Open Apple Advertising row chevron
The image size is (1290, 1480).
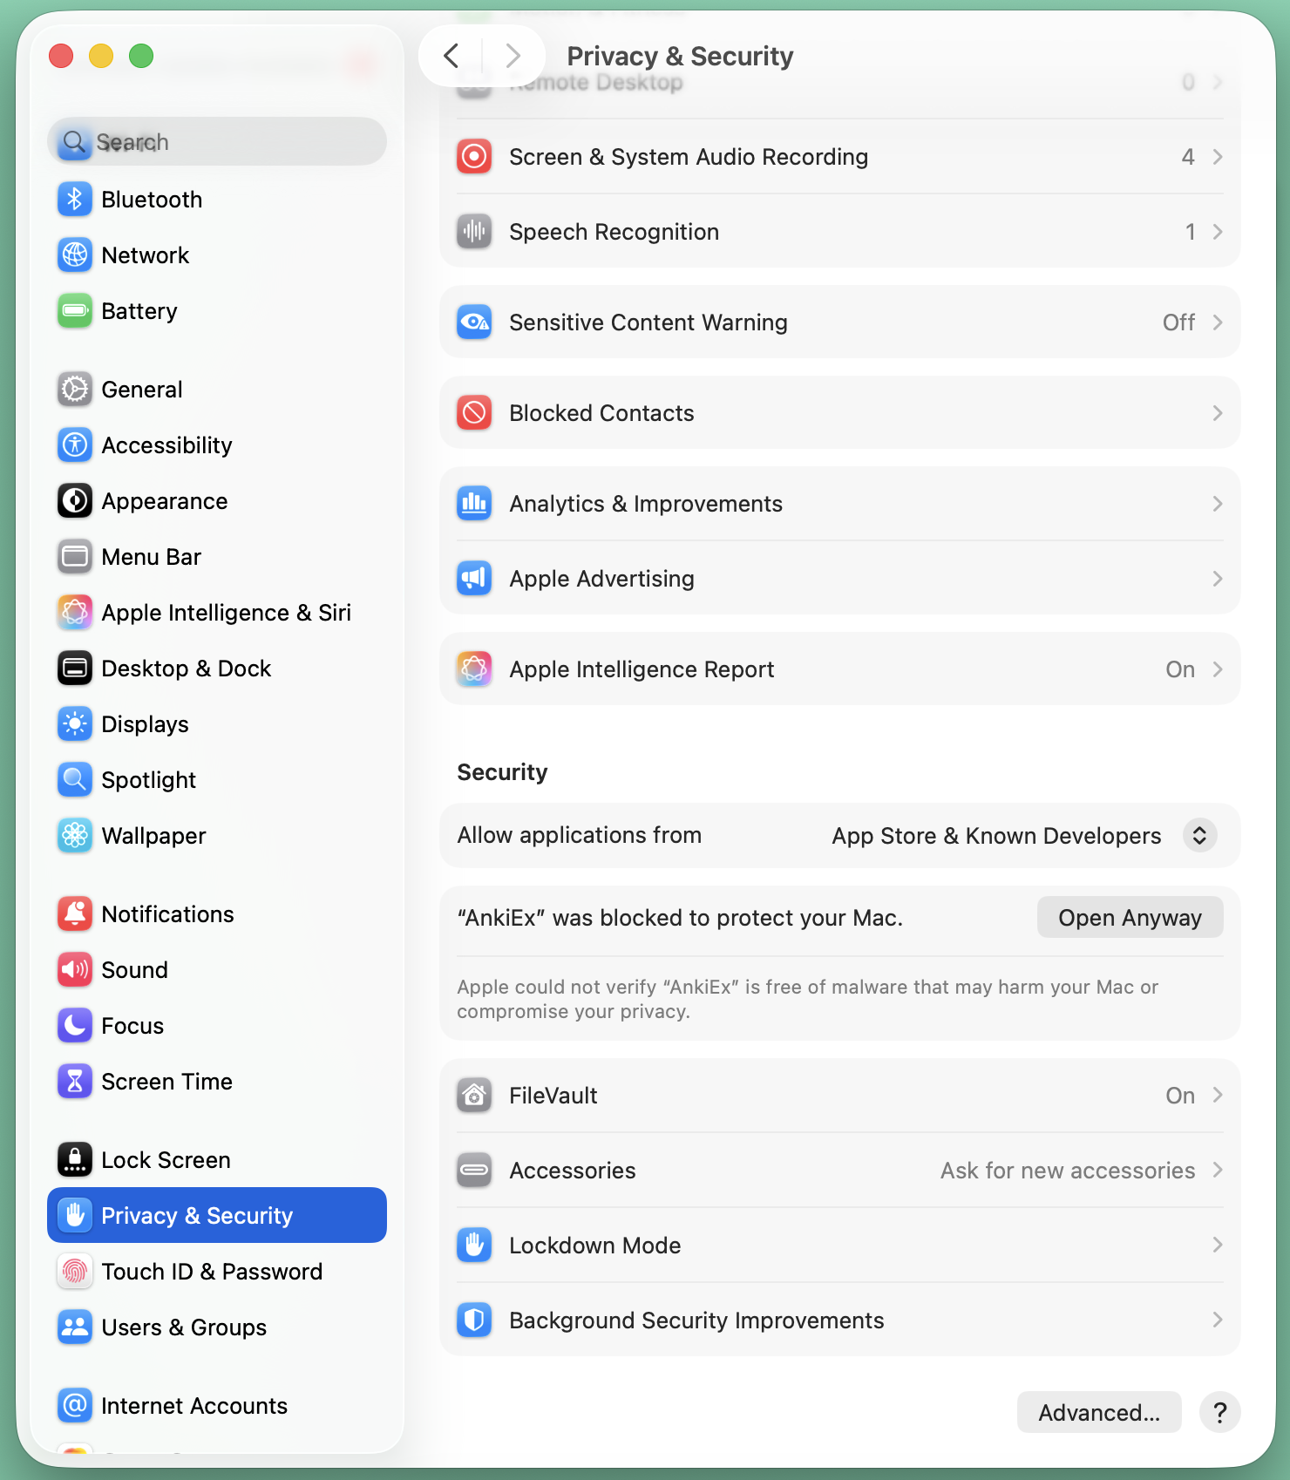(x=1218, y=579)
